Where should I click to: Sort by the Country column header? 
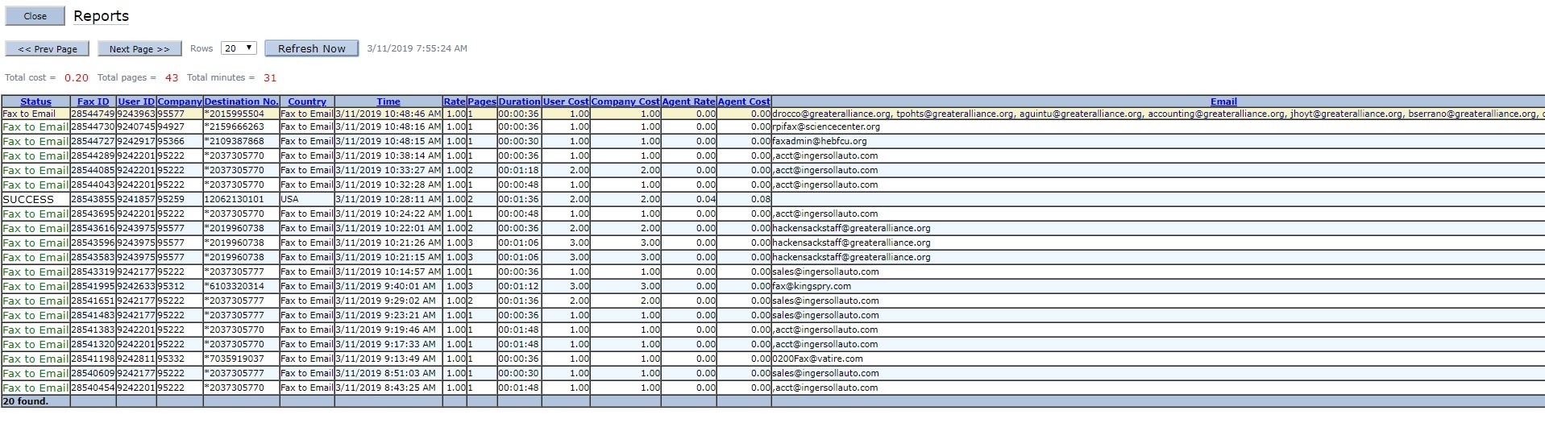(x=307, y=102)
